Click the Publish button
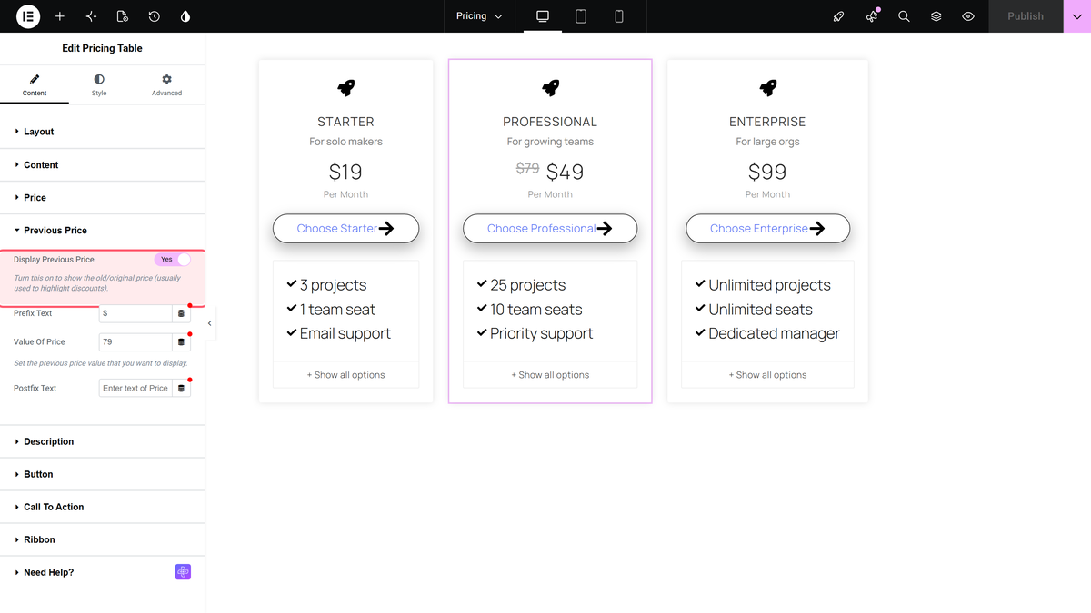 pos(1026,16)
